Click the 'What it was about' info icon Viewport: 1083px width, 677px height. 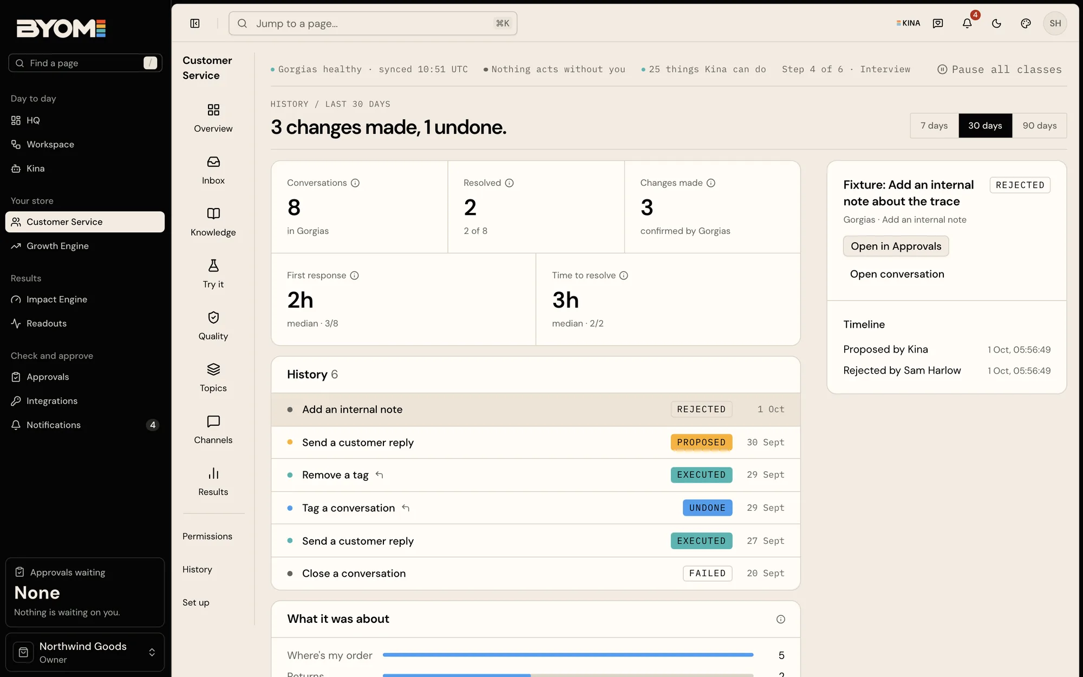[781, 619]
